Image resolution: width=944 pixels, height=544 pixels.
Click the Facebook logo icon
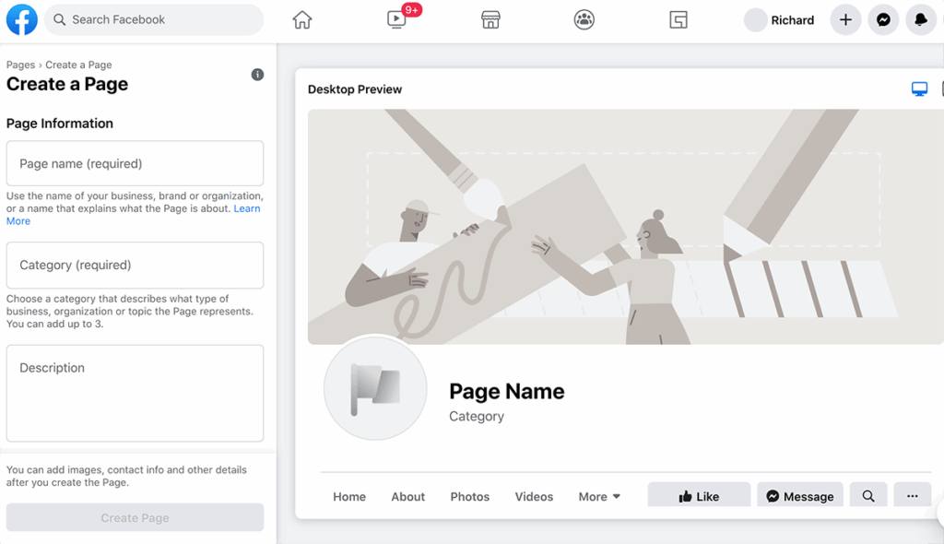(22, 19)
